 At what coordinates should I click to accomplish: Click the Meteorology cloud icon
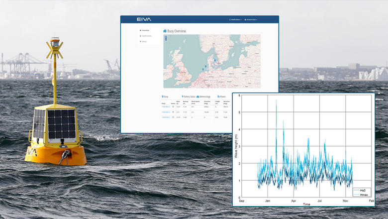197,97
